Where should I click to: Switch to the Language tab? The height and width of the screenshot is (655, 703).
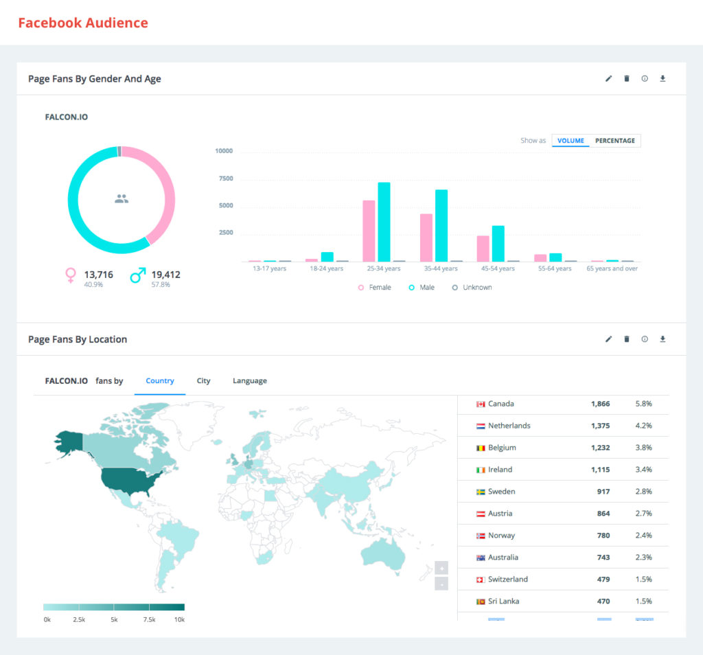click(x=249, y=380)
